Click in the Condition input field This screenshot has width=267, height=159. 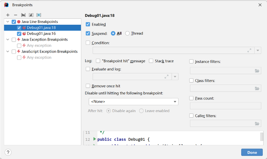(x=174, y=51)
